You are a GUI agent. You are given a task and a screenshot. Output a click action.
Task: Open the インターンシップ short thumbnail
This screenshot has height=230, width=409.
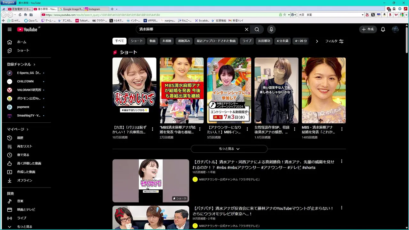(229, 90)
